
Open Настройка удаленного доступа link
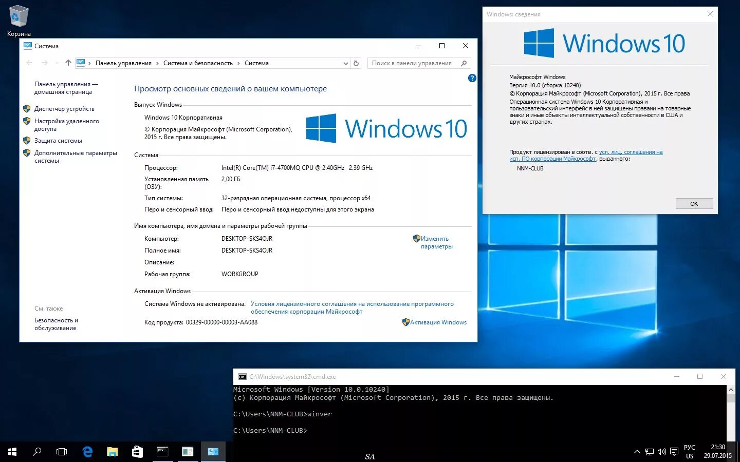(x=66, y=125)
